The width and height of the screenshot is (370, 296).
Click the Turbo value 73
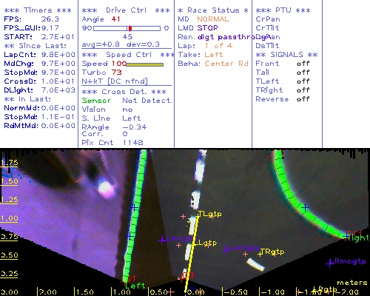(x=116, y=73)
